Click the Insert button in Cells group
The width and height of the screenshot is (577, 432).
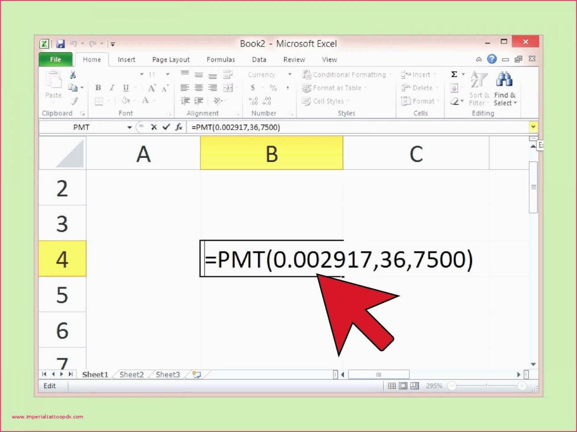(419, 74)
